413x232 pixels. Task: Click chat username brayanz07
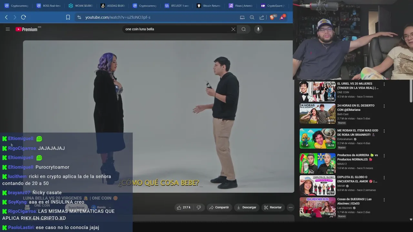tap(19, 193)
